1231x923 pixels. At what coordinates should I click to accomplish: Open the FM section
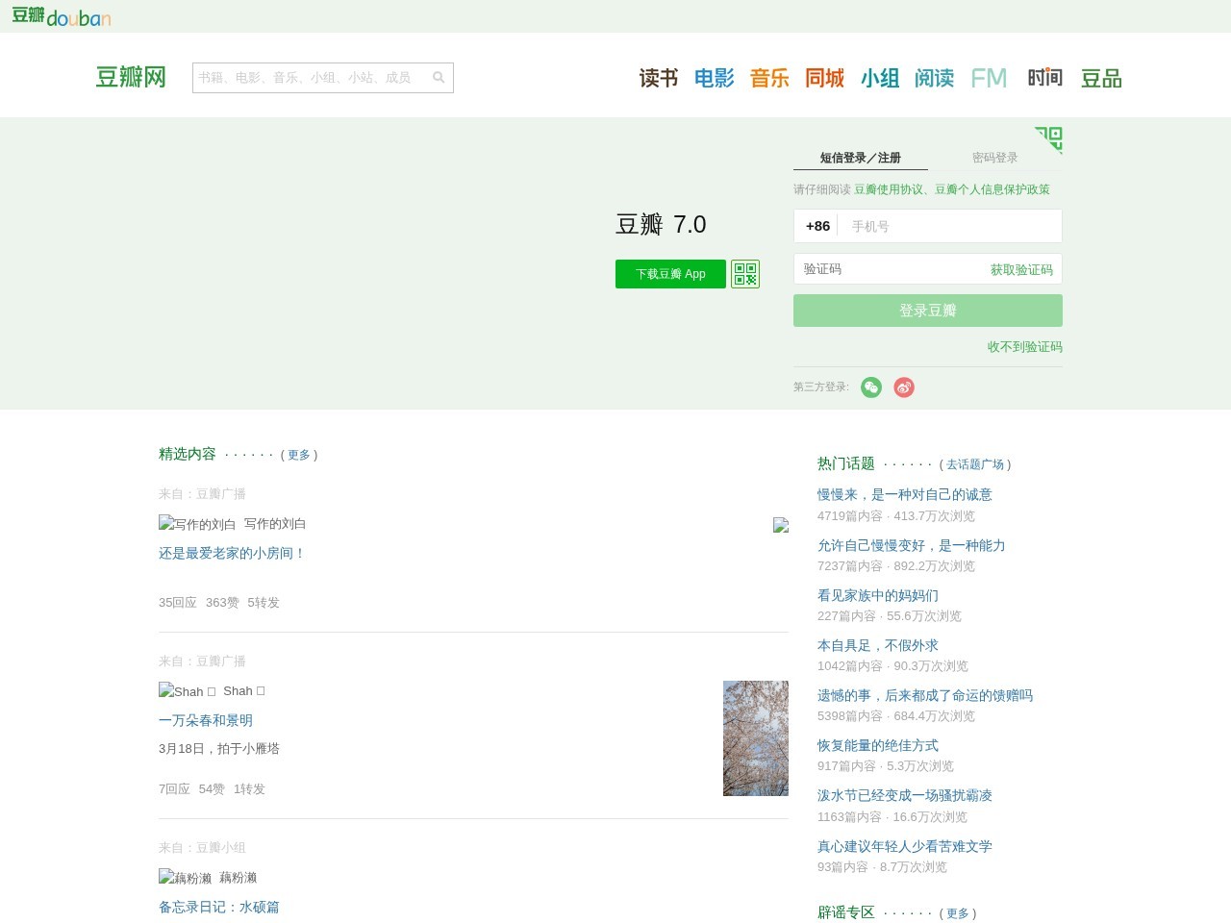pyautogui.click(x=990, y=78)
